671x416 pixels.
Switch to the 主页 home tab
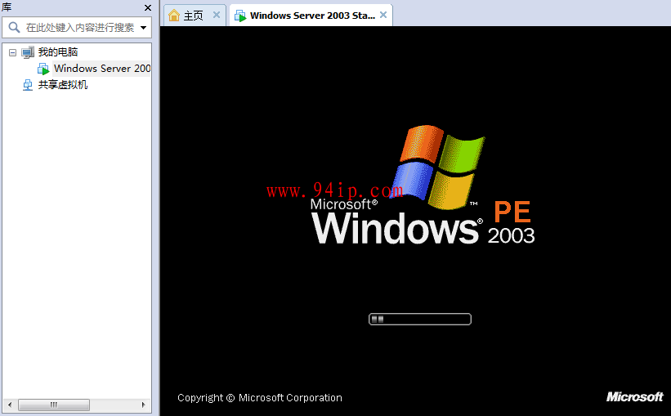pyautogui.click(x=195, y=16)
